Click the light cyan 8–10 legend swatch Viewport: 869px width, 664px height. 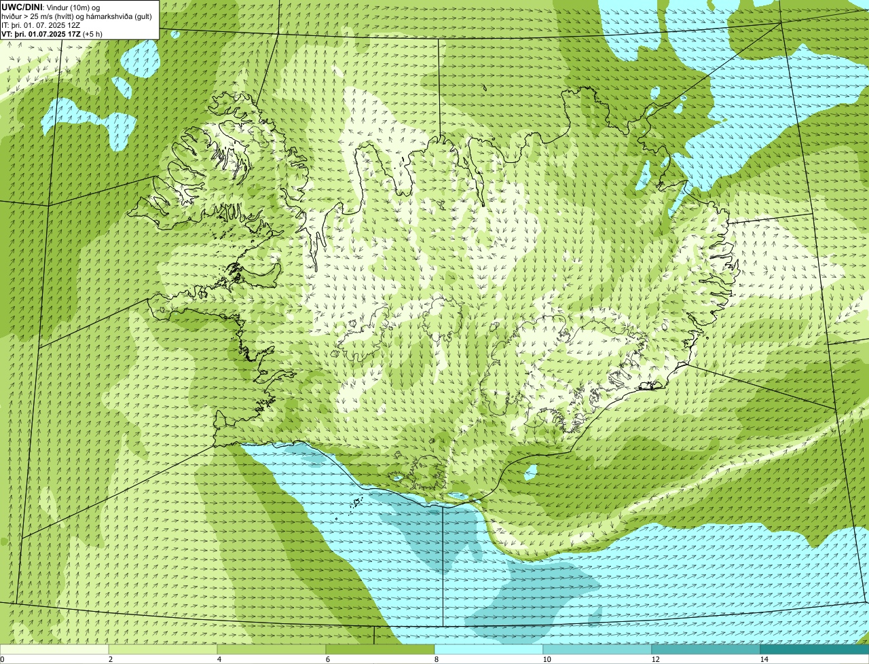(489, 650)
